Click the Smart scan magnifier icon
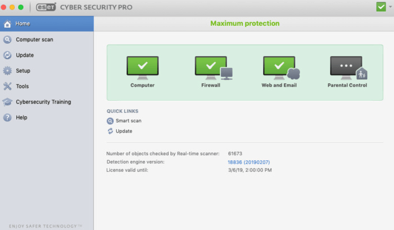This screenshot has width=394, height=230. click(x=110, y=121)
